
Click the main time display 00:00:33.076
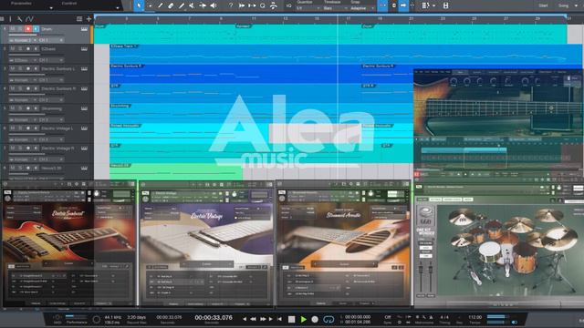click(x=214, y=318)
